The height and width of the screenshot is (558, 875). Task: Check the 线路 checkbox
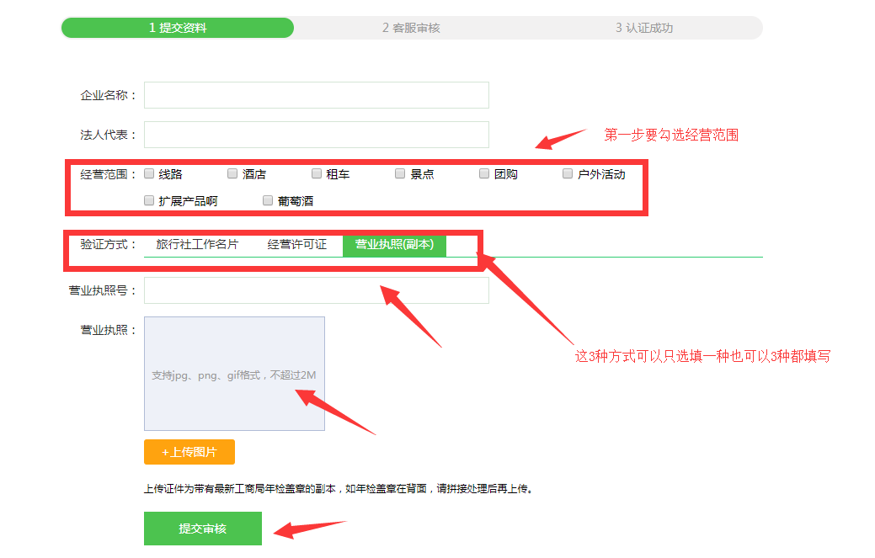tap(149, 174)
